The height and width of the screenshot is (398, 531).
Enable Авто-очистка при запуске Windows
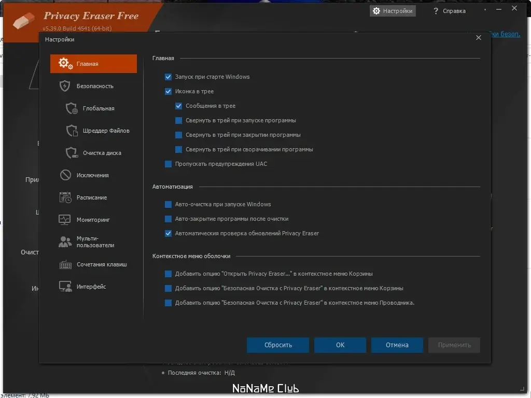point(169,204)
